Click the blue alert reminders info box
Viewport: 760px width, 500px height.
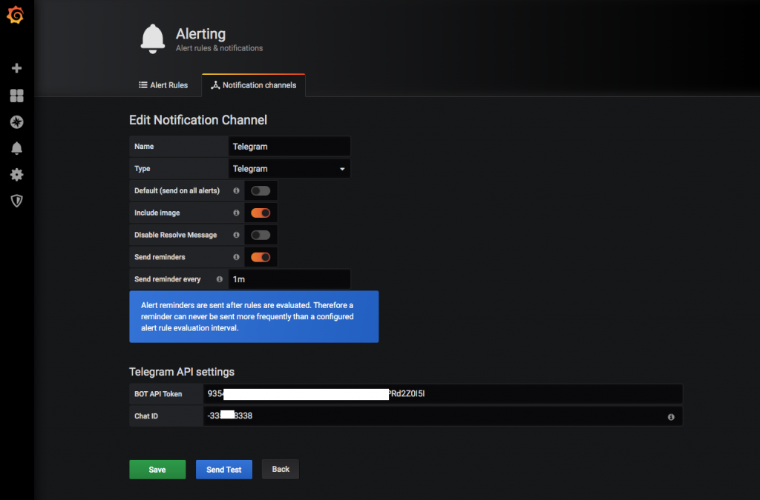(x=254, y=317)
